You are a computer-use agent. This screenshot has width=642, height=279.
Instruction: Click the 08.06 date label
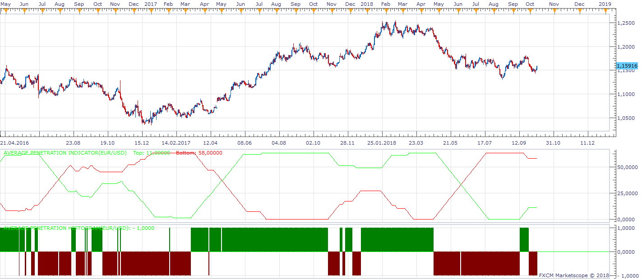pos(245,143)
